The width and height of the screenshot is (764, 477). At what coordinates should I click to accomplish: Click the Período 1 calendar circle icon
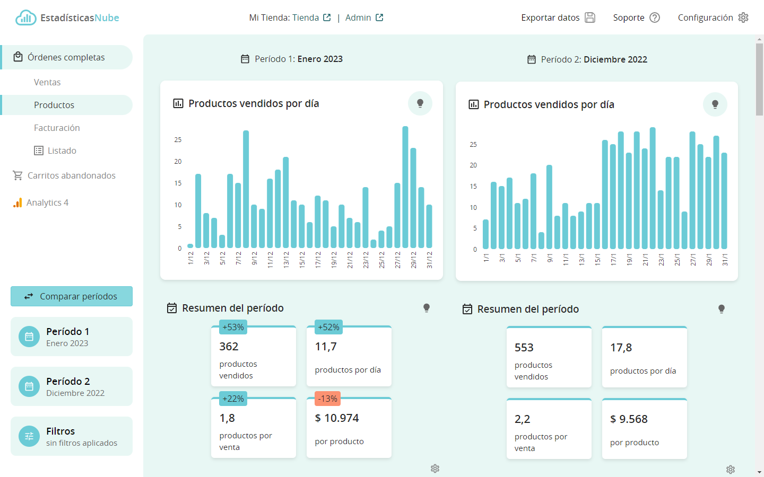click(29, 337)
